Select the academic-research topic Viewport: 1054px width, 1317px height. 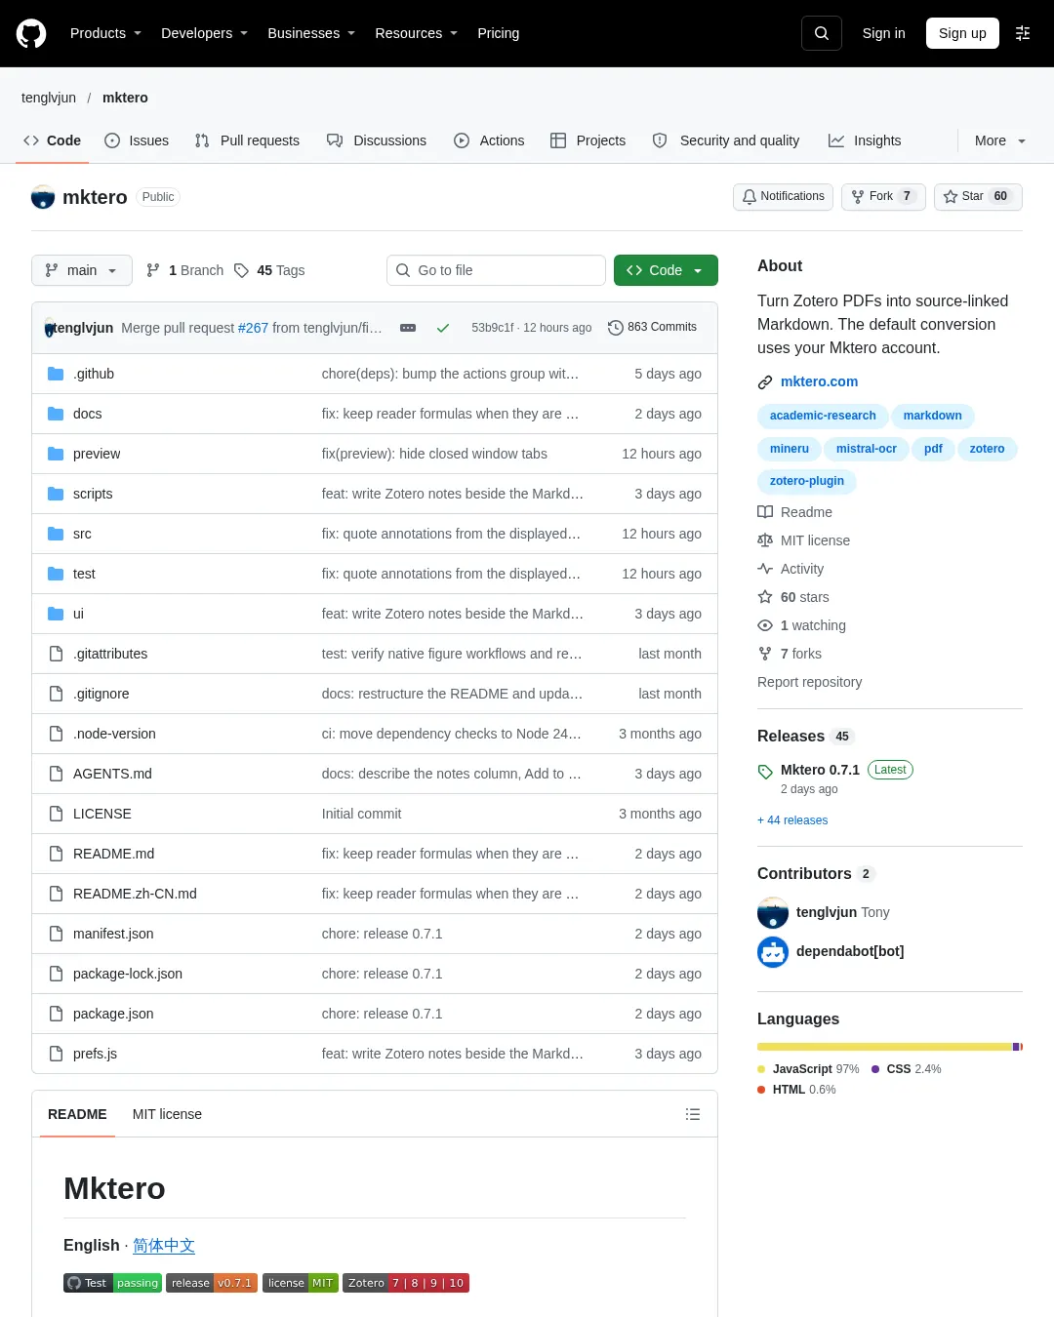(823, 416)
